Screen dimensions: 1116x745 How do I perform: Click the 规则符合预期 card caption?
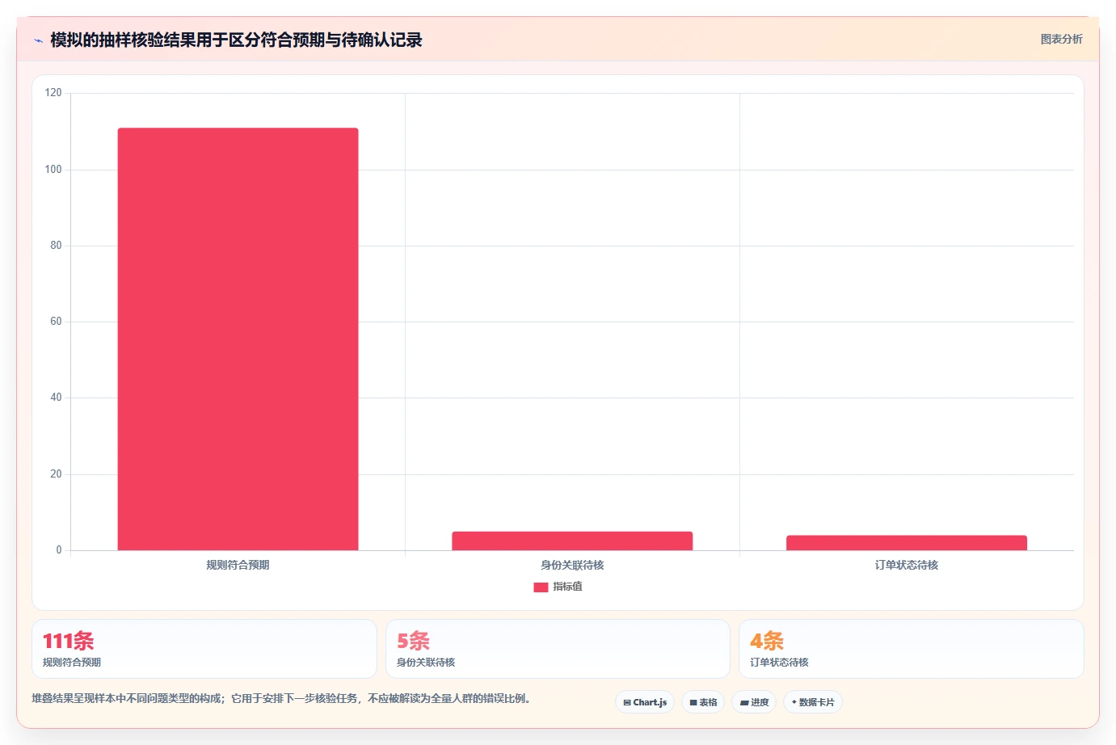pyautogui.click(x=72, y=663)
